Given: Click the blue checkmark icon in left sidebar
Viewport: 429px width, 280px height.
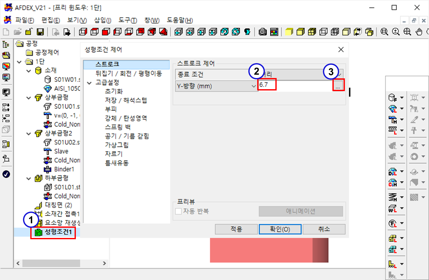Looking at the screenshot, I should (6, 174).
